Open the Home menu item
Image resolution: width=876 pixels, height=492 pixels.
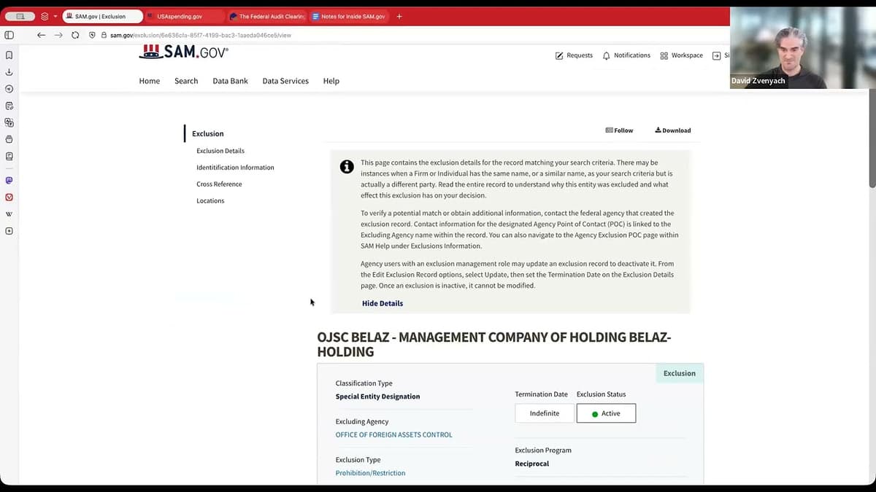tap(150, 81)
